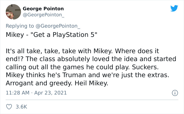Click the "Replying to" label text

coord(20,26)
